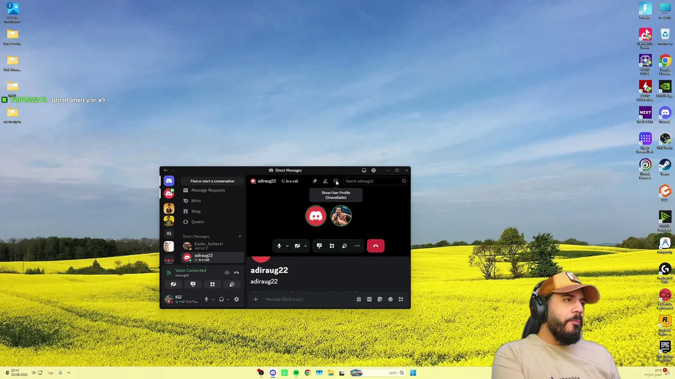Open the soundboard in call controls
The width and height of the screenshot is (675, 379).
point(344,246)
